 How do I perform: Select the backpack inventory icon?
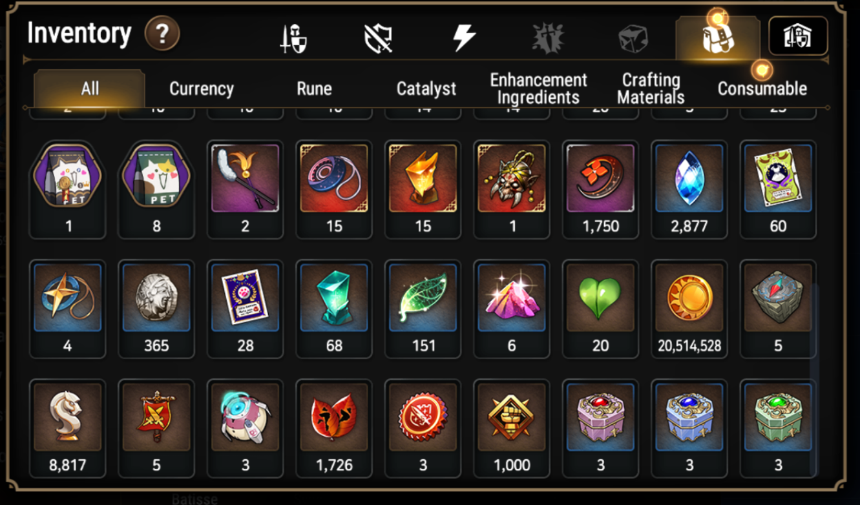click(718, 39)
